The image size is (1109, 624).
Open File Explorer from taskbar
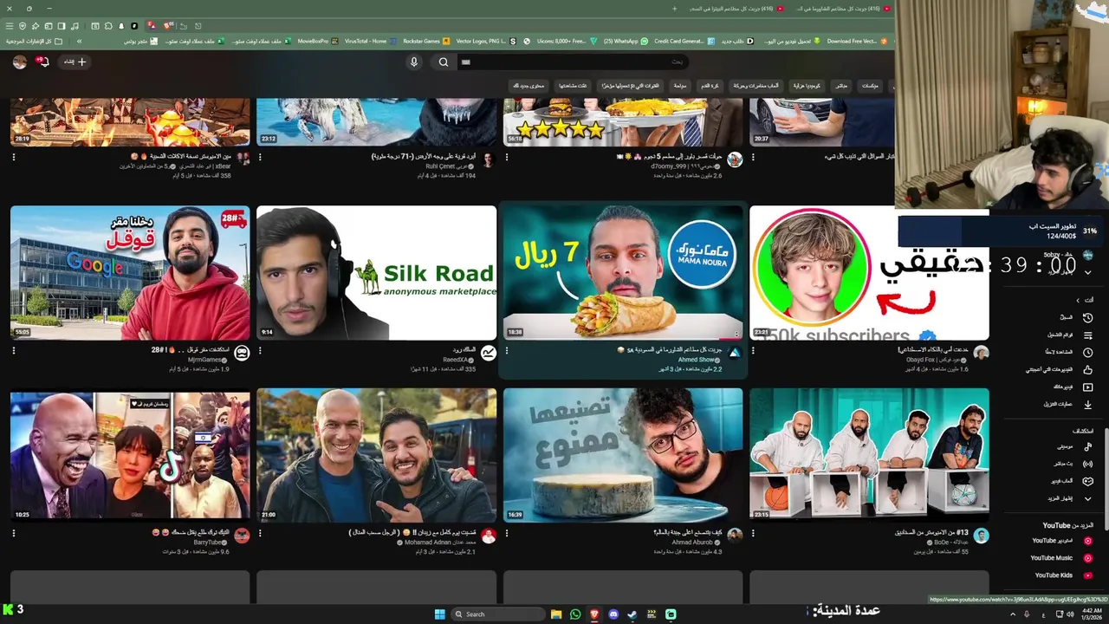556,614
